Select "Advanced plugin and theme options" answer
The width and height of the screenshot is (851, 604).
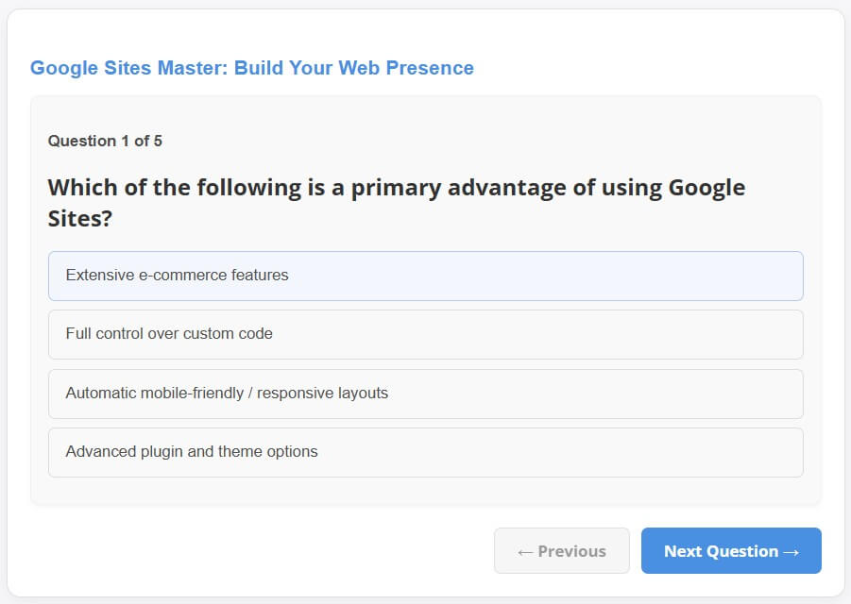tap(425, 452)
